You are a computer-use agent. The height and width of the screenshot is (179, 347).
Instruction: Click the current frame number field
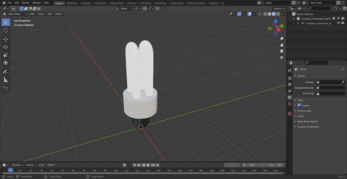pyautogui.click(x=232, y=165)
